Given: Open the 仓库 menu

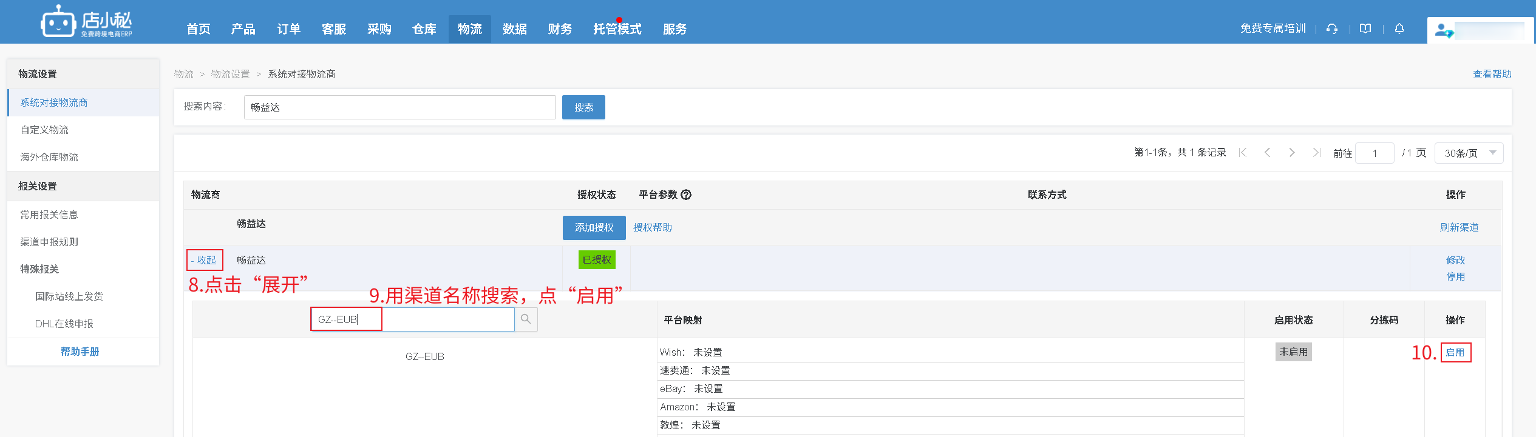Looking at the screenshot, I should pos(424,29).
